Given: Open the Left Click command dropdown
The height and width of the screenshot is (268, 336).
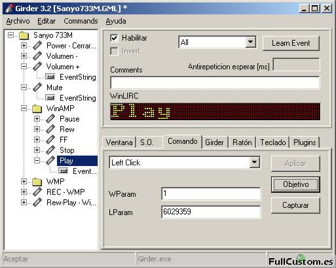Looking at the screenshot, I should [255, 162].
